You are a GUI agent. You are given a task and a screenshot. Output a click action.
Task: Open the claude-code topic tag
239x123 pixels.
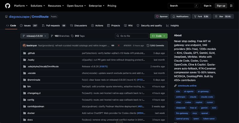pos(207,97)
